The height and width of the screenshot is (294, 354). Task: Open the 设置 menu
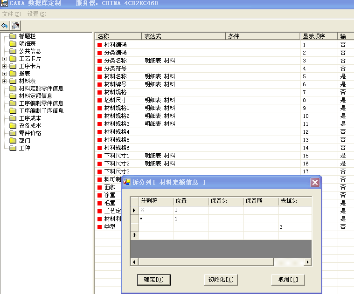coord(36,14)
